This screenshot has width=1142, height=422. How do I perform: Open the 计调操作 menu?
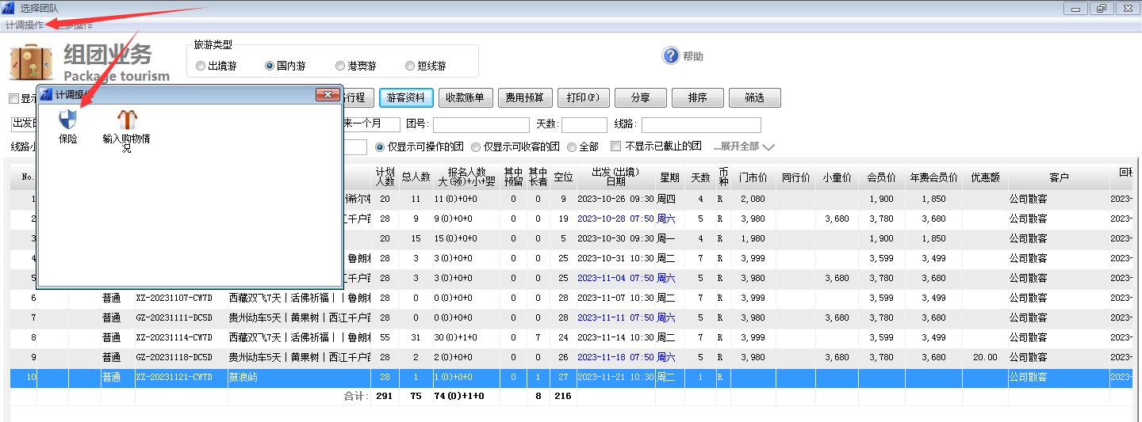(25, 25)
